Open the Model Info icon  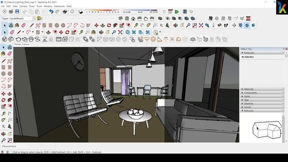tap(72, 12)
